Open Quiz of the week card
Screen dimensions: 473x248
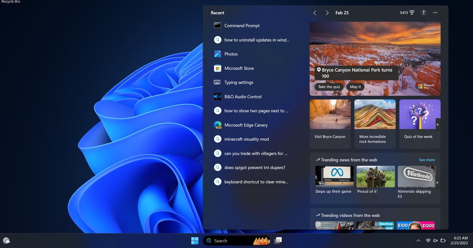pos(420,124)
